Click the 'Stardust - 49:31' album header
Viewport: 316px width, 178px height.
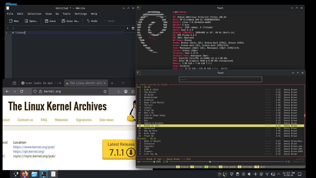pyautogui.click(x=146, y=138)
